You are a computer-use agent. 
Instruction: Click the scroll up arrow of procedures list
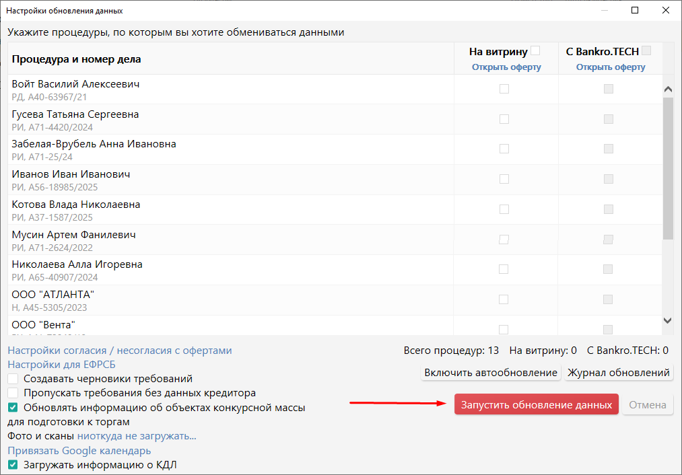tap(668, 89)
